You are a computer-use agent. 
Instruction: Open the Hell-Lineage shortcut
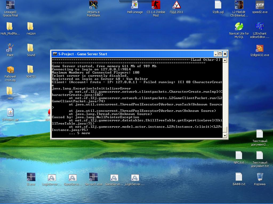[x=135, y=5]
